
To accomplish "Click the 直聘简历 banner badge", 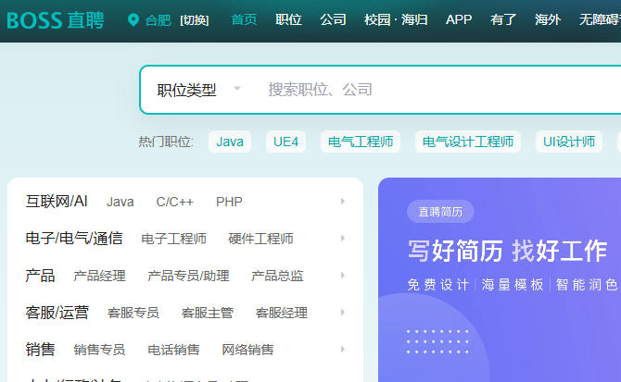I will pos(440,212).
